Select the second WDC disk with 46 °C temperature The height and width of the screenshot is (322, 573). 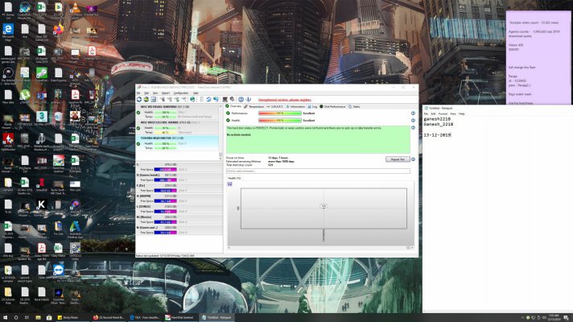pyautogui.click(x=178, y=127)
